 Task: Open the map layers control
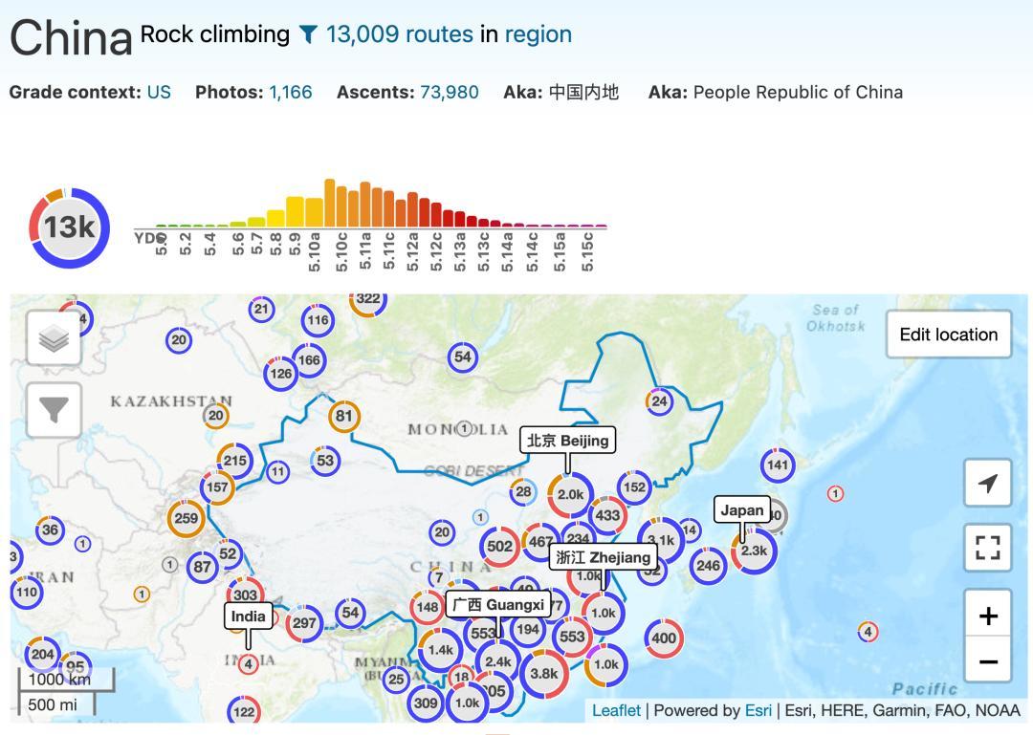point(54,337)
